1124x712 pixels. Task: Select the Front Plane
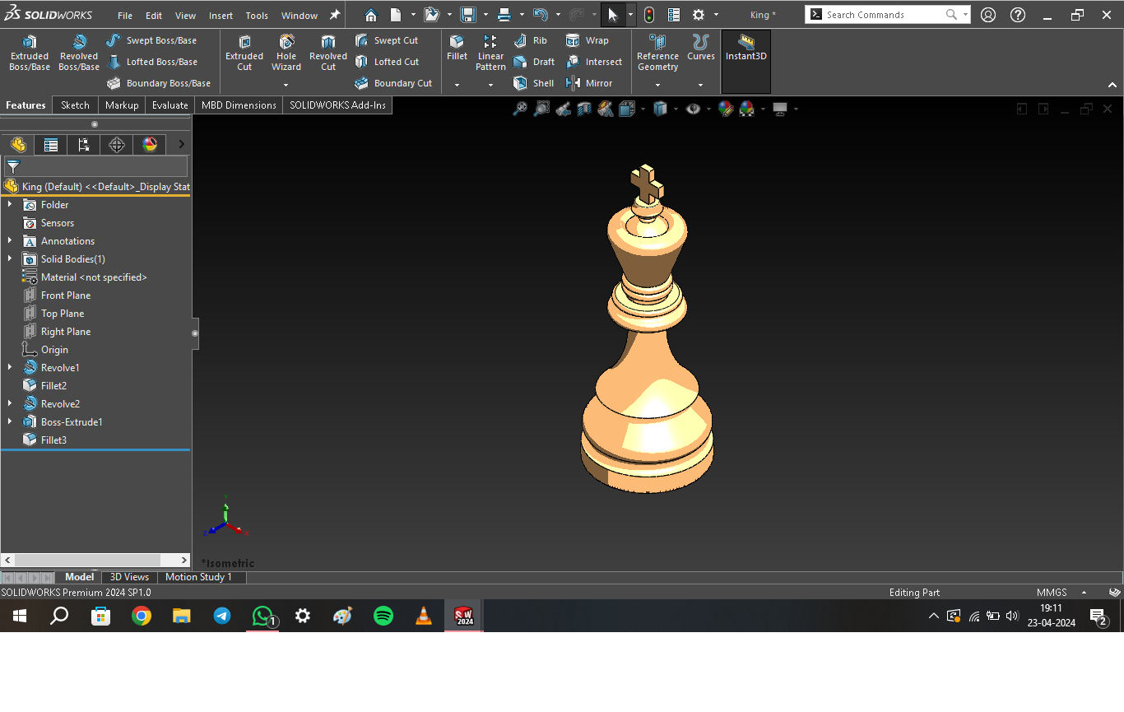[x=66, y=296]
